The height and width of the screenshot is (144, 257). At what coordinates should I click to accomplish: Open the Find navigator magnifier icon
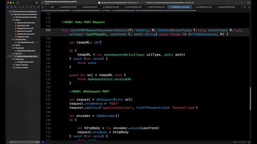[19, 7]
